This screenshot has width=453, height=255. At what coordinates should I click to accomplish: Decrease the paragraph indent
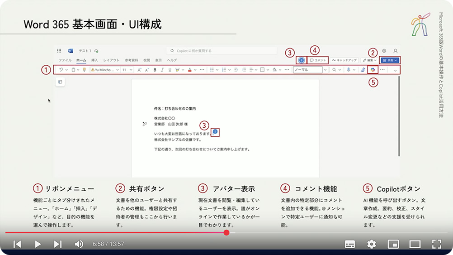[236, 70]
